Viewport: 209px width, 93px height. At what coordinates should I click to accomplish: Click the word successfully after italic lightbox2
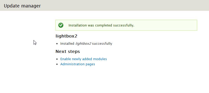point(102,44)
